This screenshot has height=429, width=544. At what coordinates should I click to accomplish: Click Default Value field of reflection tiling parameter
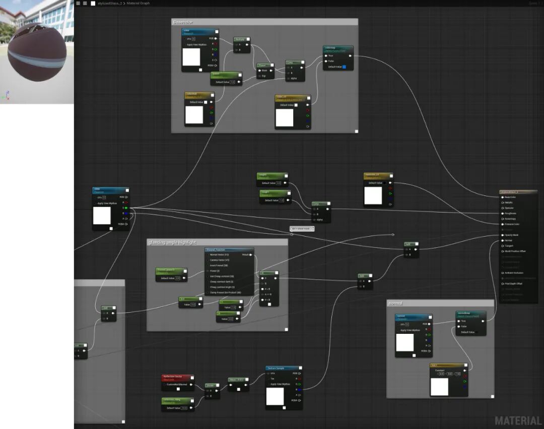pos(184,408)
